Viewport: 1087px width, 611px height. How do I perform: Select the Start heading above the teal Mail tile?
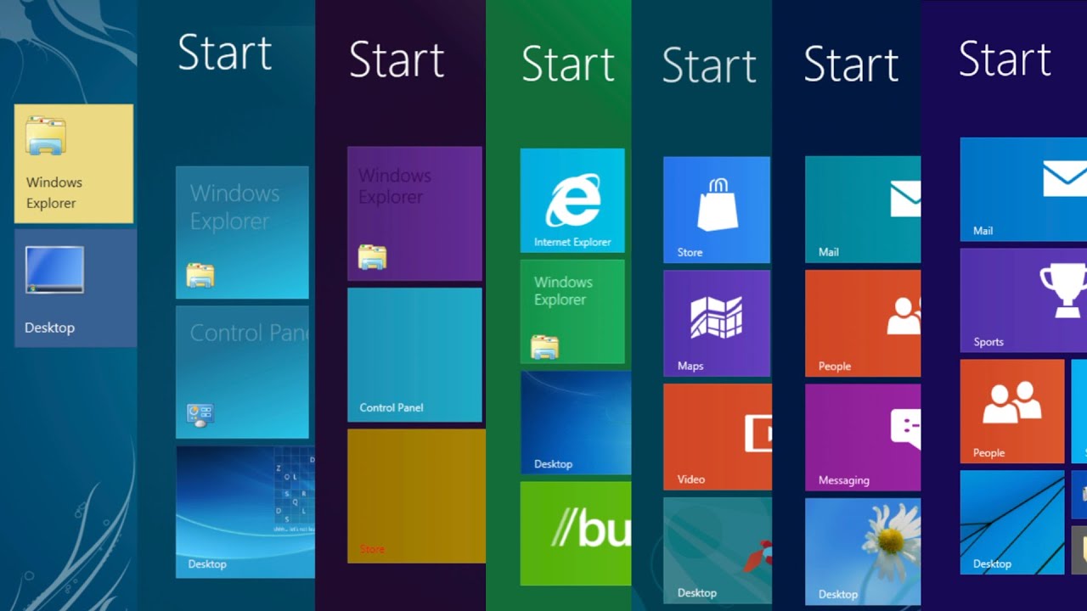(x=851, y=64)
